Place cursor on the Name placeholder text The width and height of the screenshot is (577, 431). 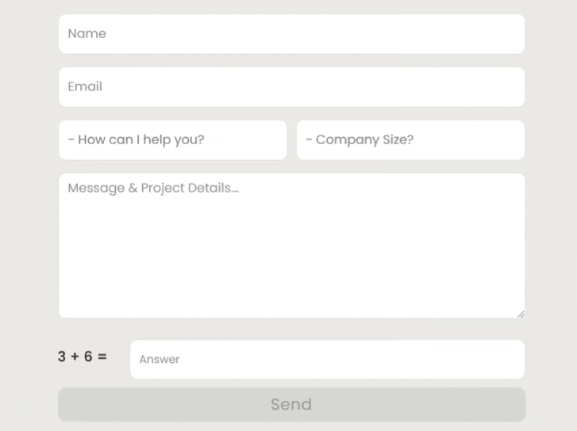pyautogui.click(x=87, y=34)
